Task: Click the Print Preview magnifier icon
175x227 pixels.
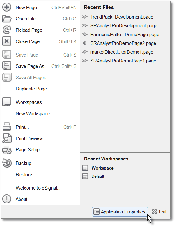Action: tap(7, 138)
